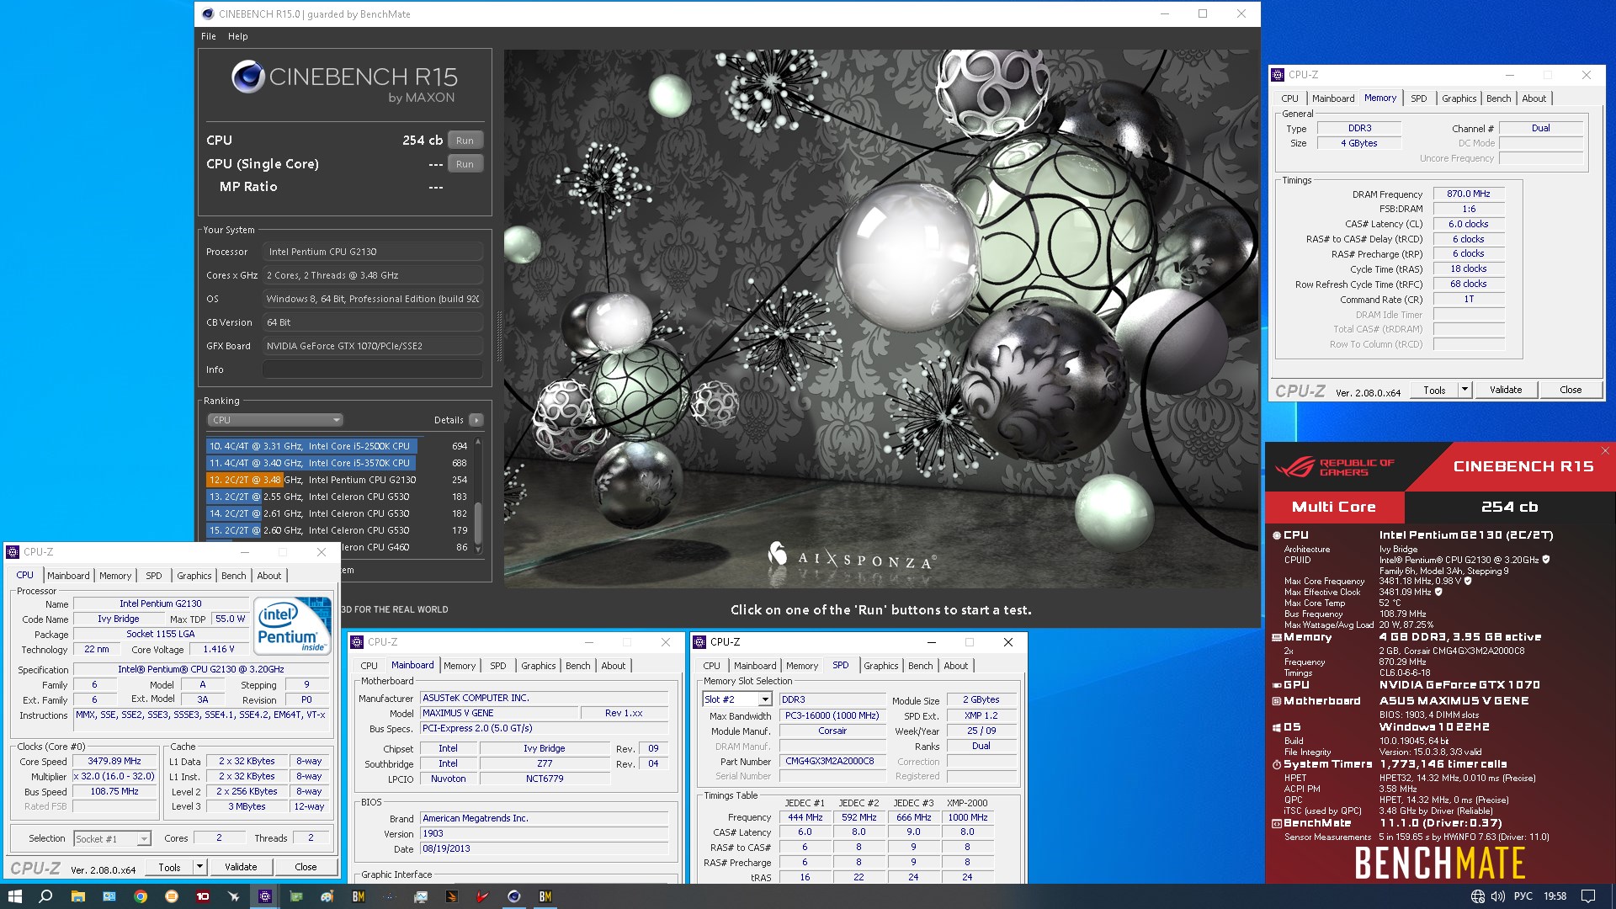Click the purple CPU-Z taskbar icon
This screenshot has width=1616, height=909.
[x=265, y=896]
